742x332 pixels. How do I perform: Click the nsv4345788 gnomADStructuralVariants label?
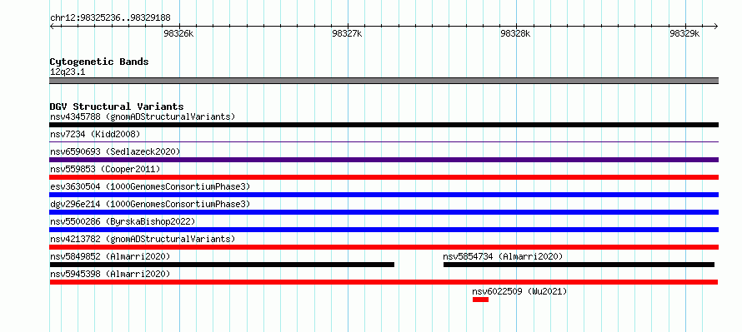[143, 116]
